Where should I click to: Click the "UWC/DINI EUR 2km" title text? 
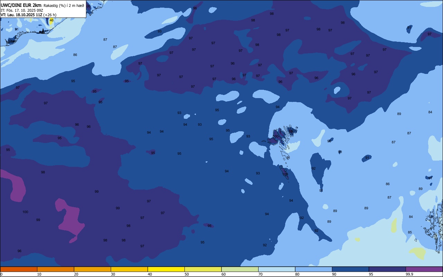21,5
